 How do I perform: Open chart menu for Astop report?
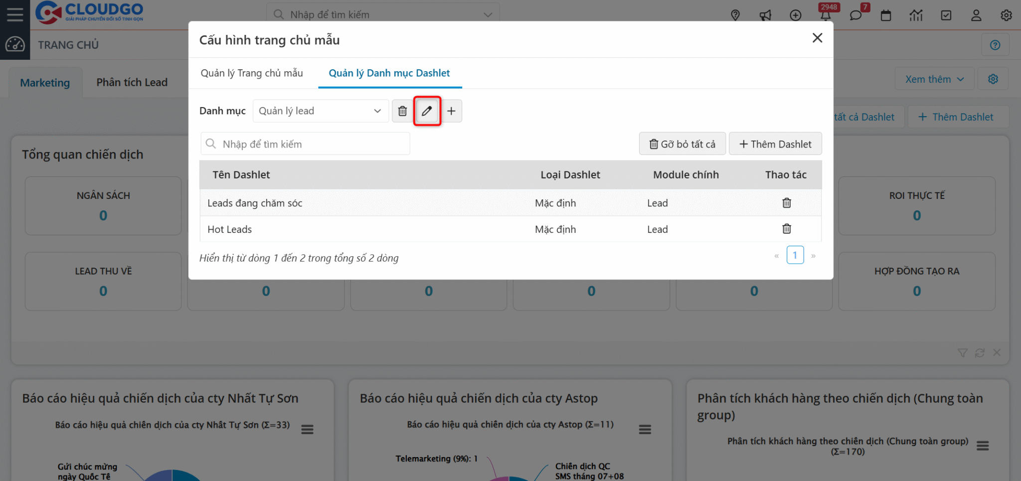pos(645,429)
